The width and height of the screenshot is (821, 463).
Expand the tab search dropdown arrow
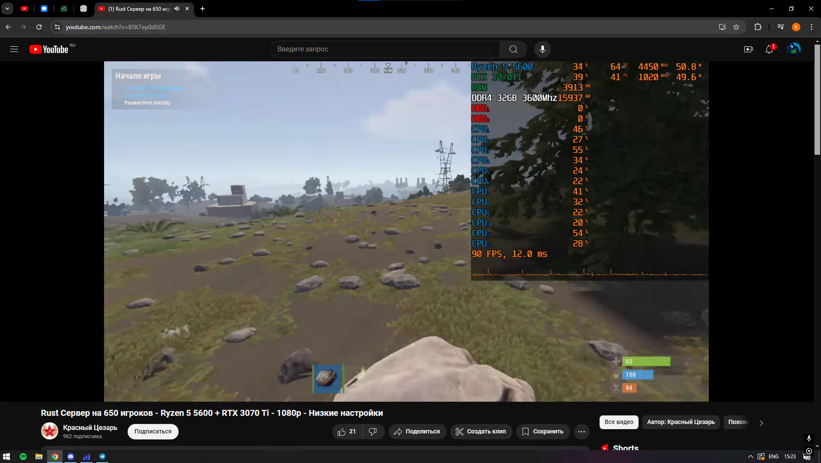pyautogui.click(x=7, y=9)
